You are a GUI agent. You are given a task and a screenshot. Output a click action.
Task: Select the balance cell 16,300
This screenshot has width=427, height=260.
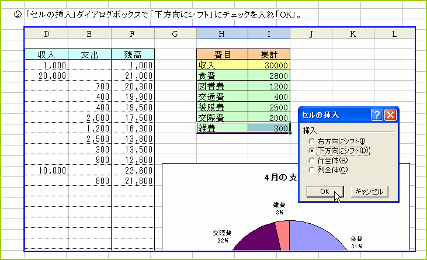(133, 128)
